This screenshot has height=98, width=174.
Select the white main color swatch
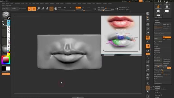[8, 69]
